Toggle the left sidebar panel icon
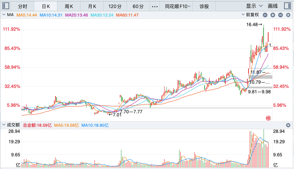This screenshot has height=169, width=294. (6, 6)
